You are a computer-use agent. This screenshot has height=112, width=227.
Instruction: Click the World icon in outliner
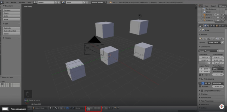tap(204, 12)
